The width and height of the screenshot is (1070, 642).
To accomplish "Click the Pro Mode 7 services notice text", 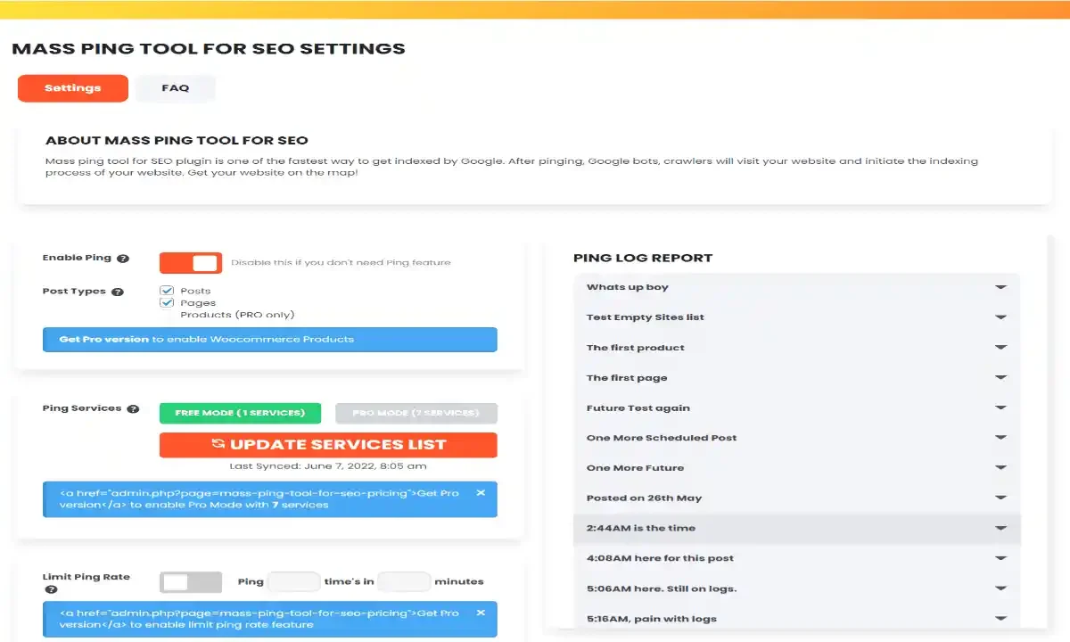I will (x=260, y=498).
